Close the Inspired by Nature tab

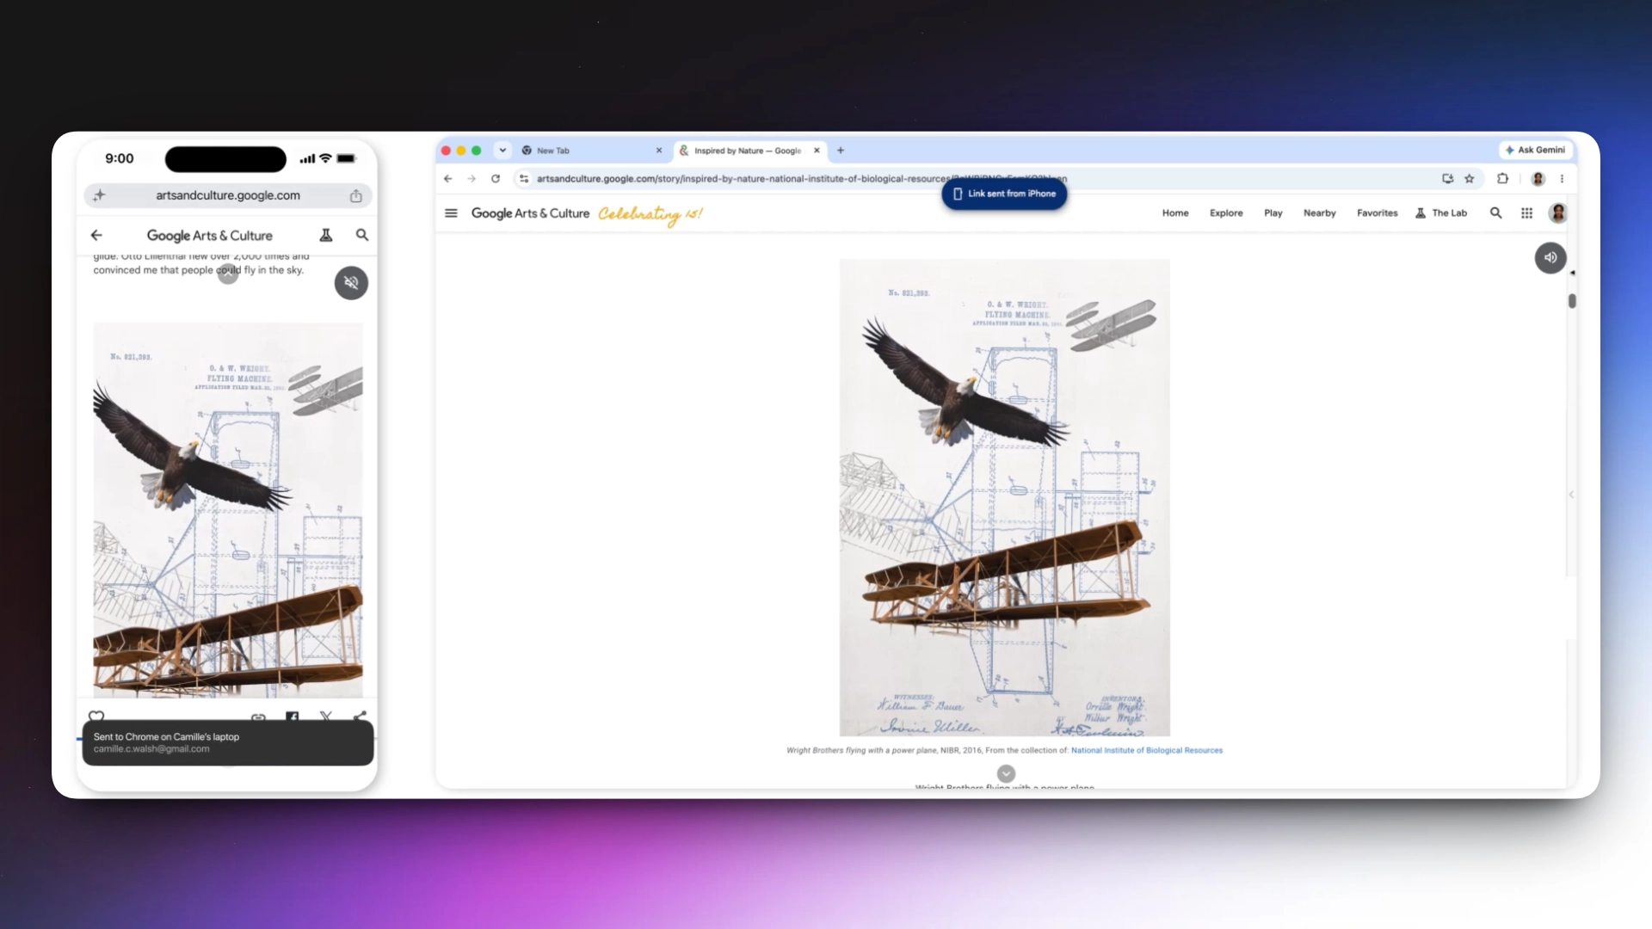[817, 151]
